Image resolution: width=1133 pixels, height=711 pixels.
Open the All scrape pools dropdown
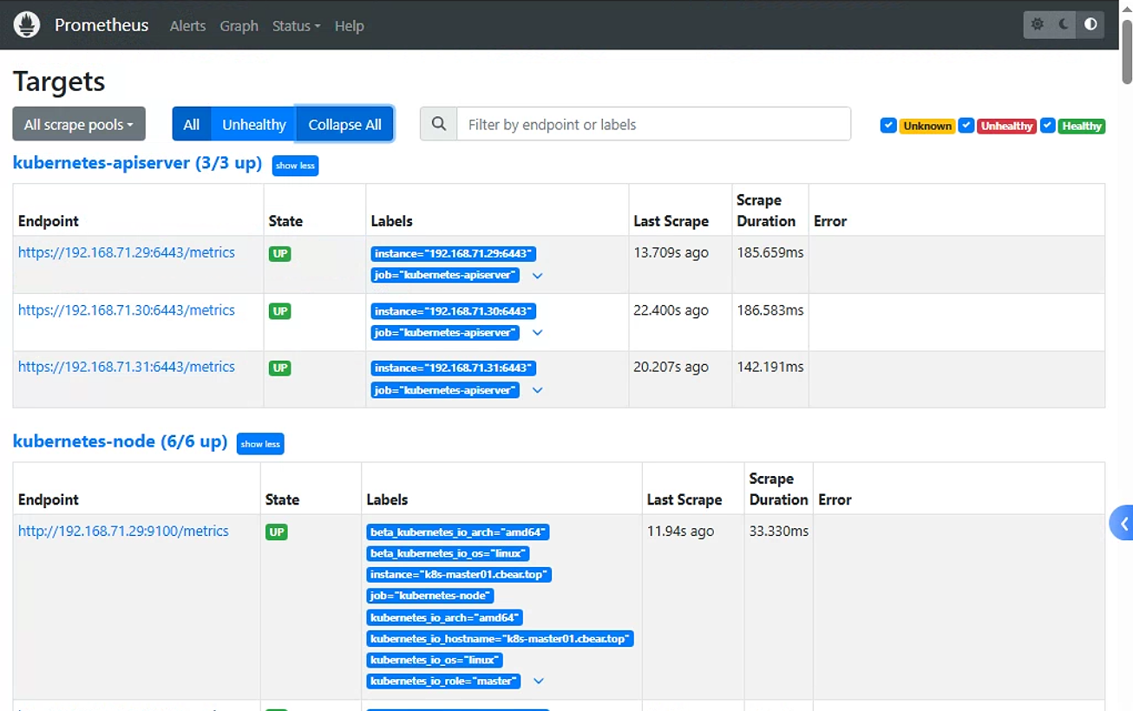(x=79, y=124)
